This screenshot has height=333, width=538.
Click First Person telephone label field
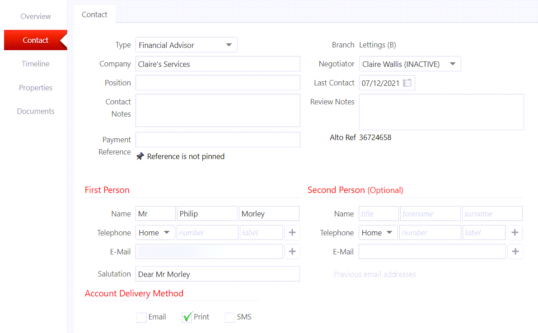point(261,232)
